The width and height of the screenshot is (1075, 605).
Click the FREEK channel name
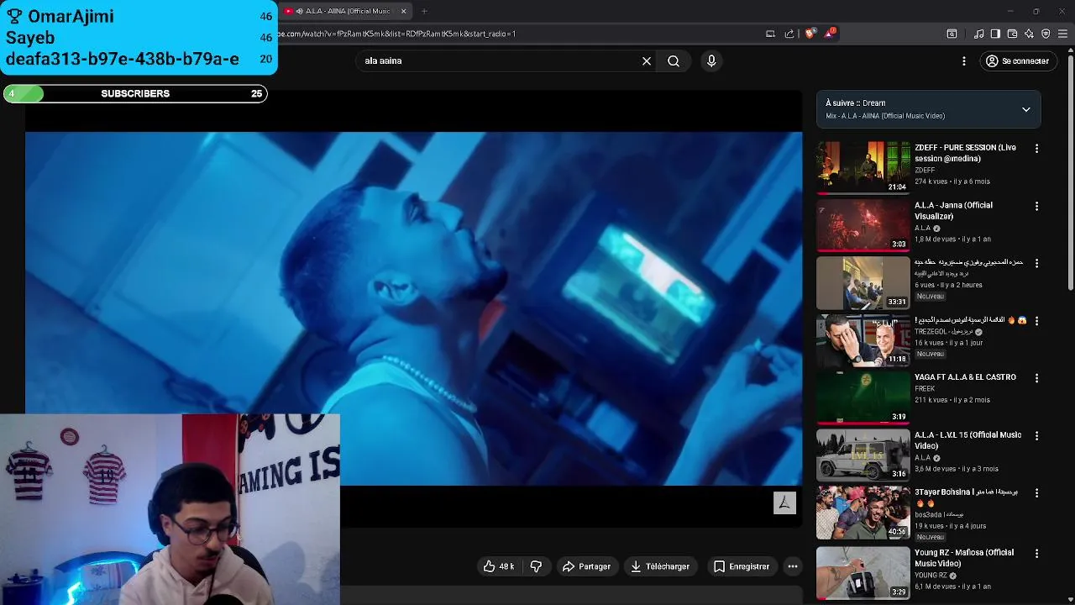click(x=925, y=389)
